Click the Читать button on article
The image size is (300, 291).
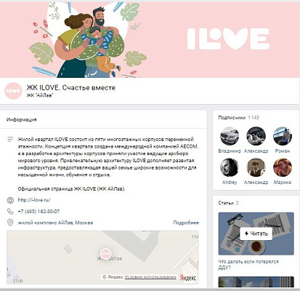(x=256, y=234)
